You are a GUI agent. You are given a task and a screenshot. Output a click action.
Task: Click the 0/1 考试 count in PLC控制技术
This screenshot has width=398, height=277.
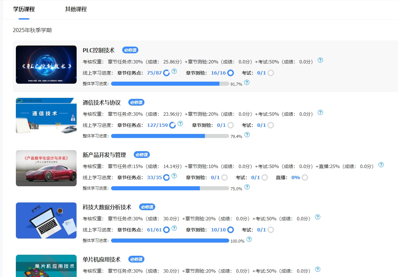[x=261, y=73]
